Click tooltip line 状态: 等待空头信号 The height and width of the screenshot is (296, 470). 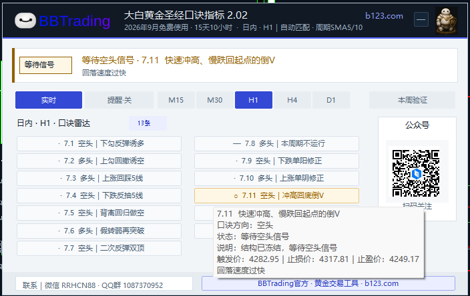[x=253, y=237]
